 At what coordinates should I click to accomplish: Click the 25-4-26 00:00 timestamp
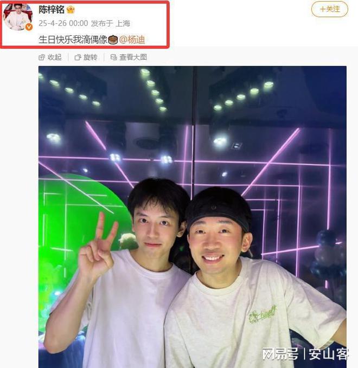[x=63, y=23]
